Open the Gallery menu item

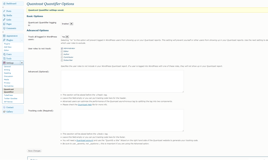pos(13,112)
